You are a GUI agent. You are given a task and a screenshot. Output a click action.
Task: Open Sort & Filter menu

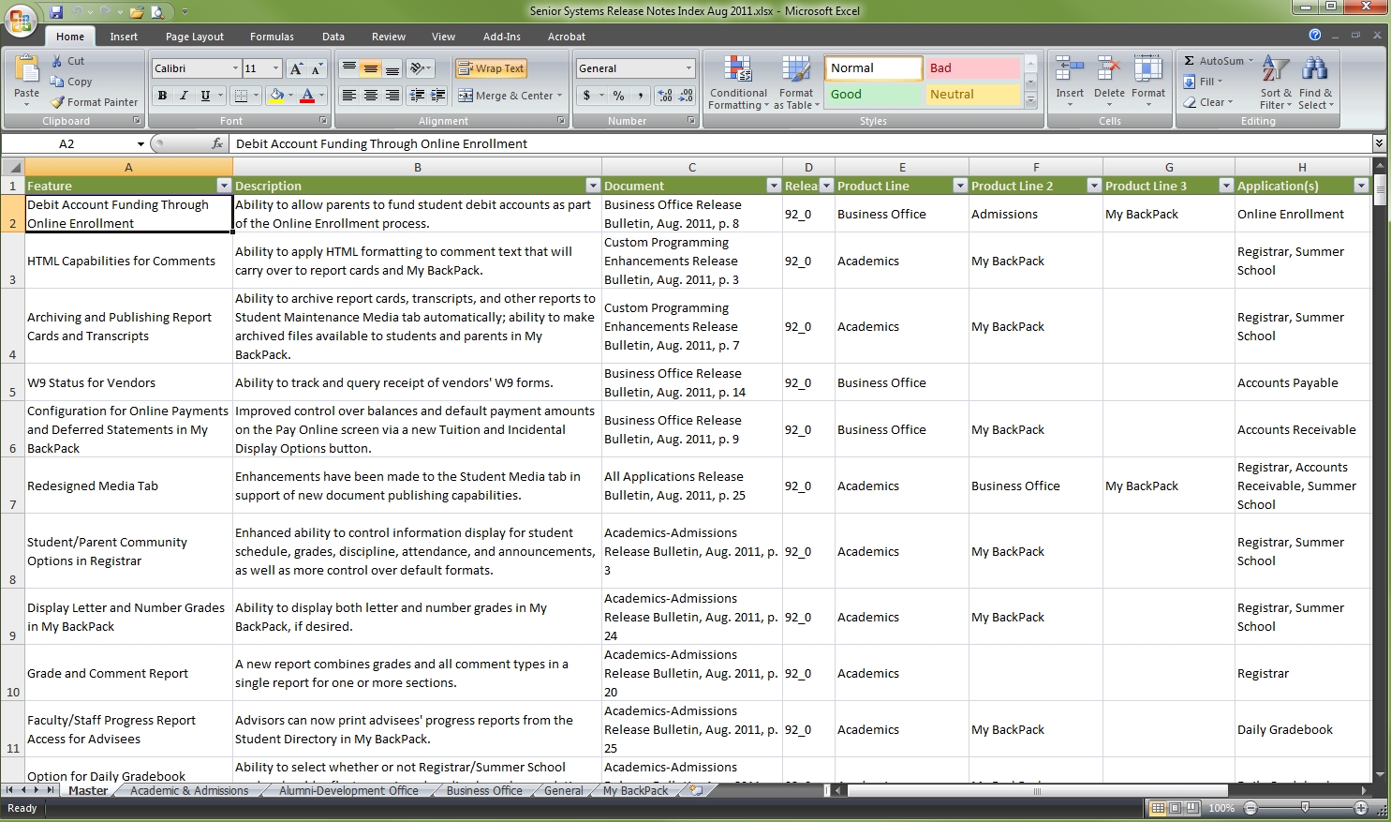coord(1276,82)
